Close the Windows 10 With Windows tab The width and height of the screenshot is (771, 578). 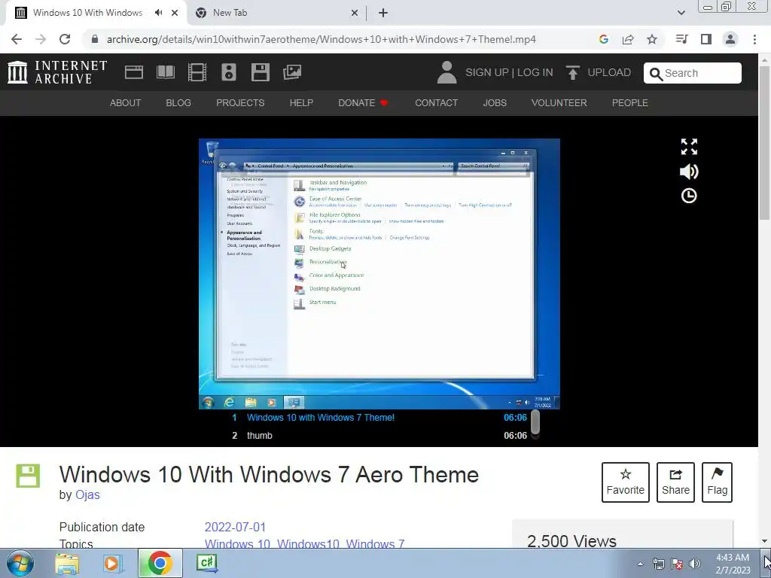point(175,13)
